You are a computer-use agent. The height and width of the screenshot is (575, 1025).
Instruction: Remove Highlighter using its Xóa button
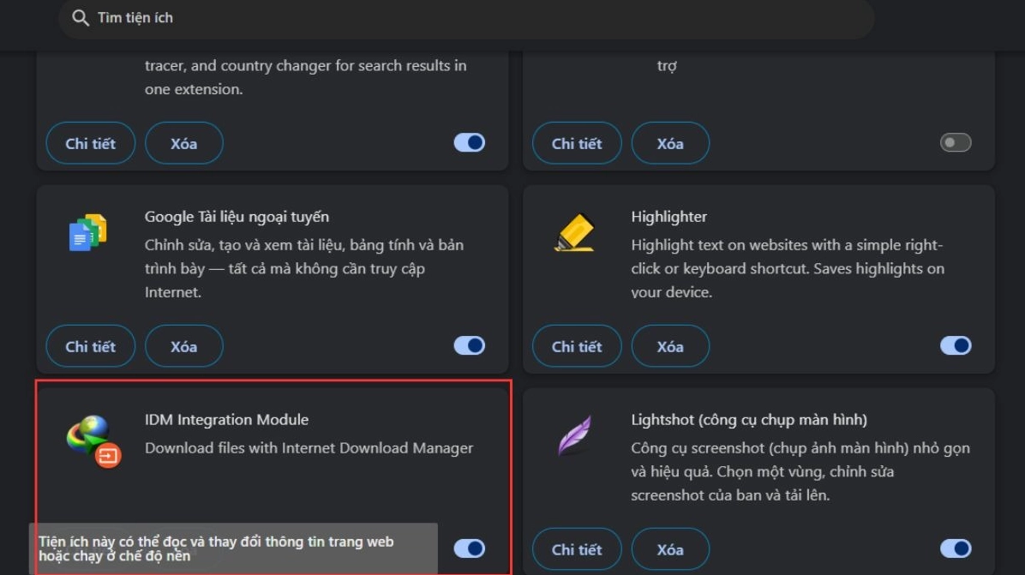pos(670,346)
